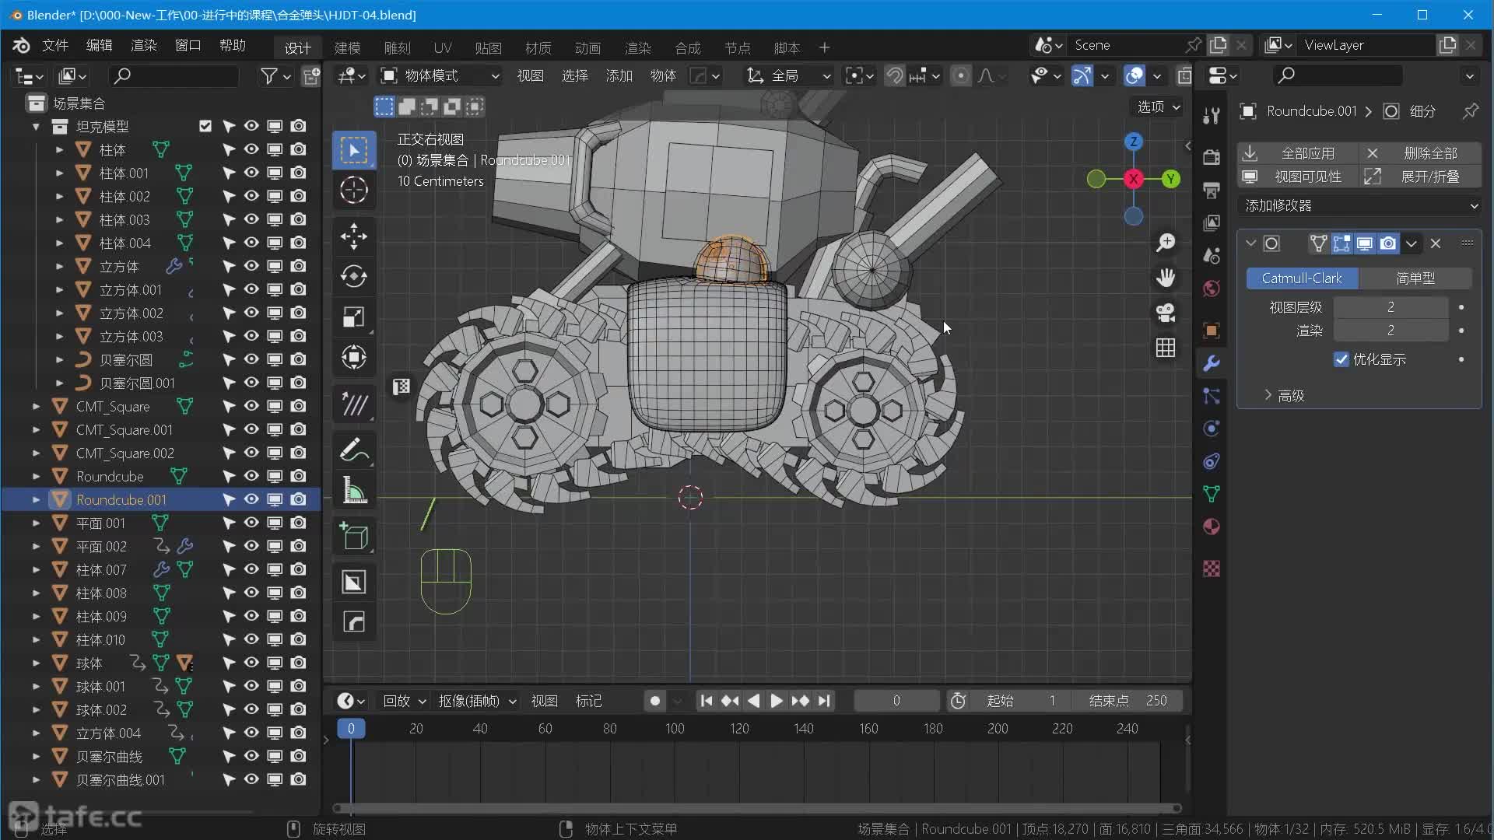Click the 全部应用 button

[x=1307, y=153]
